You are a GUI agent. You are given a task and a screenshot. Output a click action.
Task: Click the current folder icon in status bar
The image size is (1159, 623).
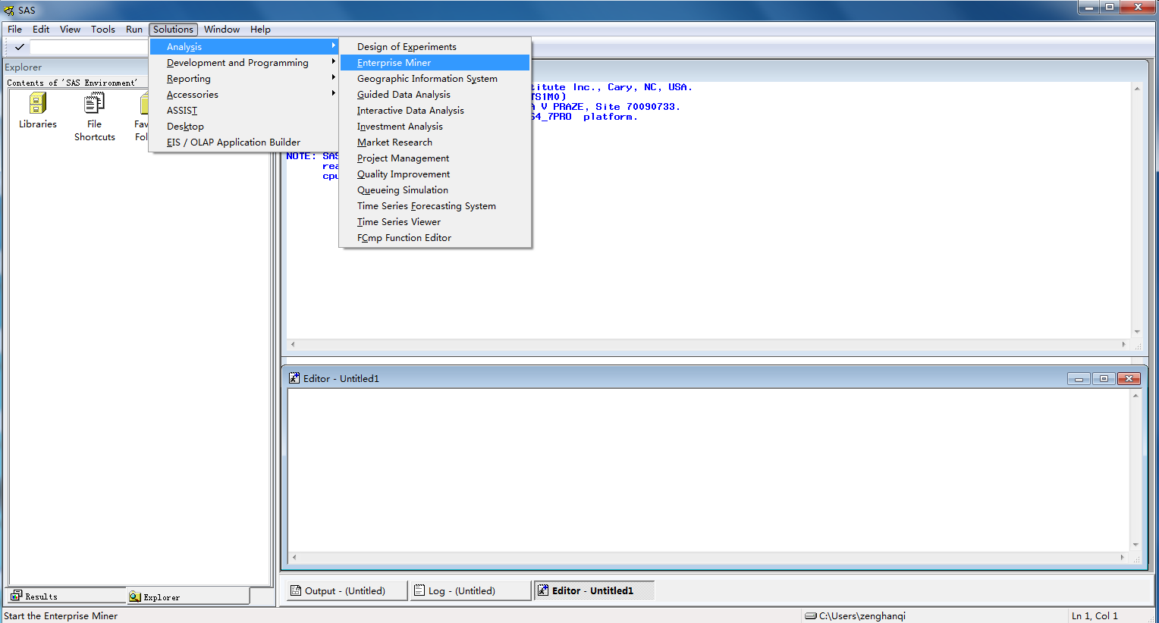click(x=811, y=616)
